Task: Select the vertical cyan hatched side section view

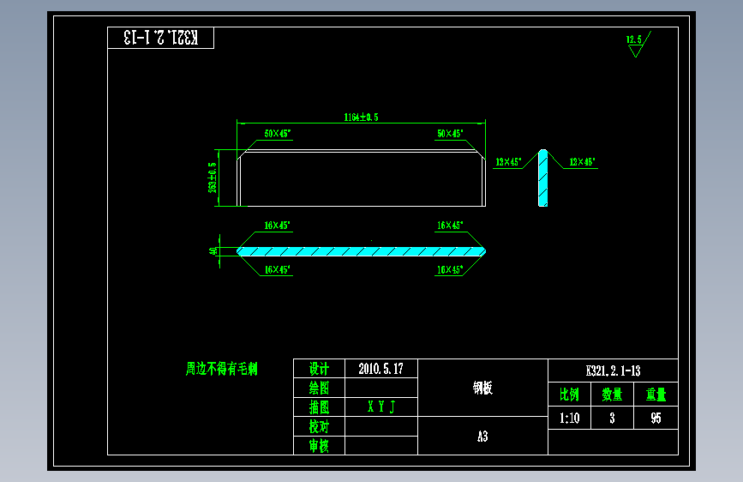Action: coord(543,178)
